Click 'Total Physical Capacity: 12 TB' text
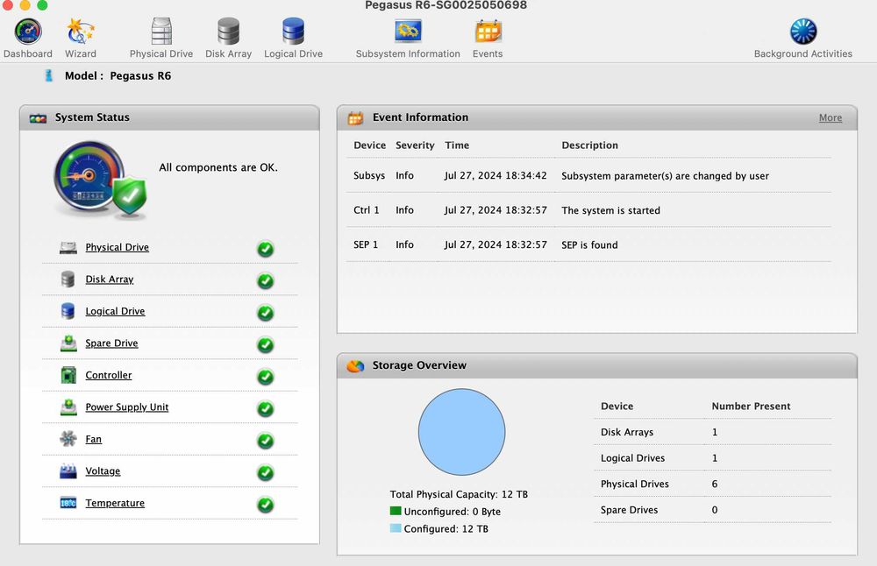877x566 pixels. click(x=459, y=494)
